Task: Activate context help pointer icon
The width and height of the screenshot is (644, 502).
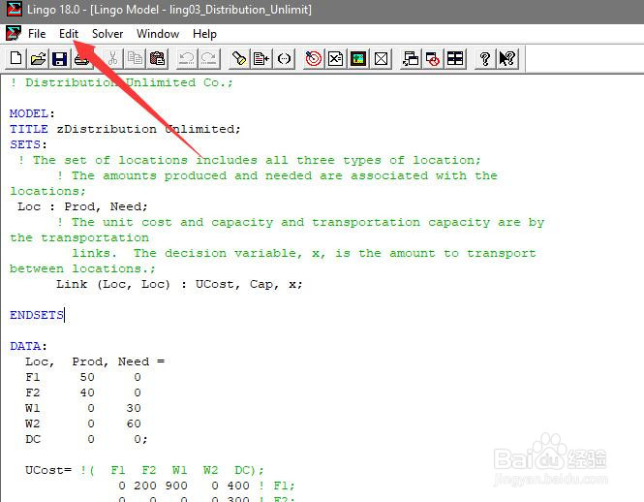Action: pyautogui.click(x=507, y=59)
